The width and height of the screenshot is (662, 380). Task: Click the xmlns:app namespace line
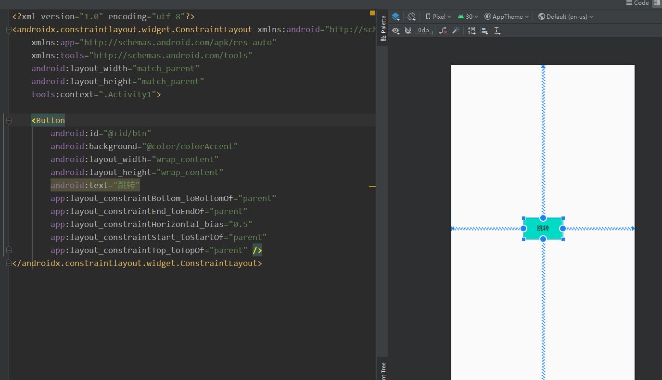tap(154, 42)
